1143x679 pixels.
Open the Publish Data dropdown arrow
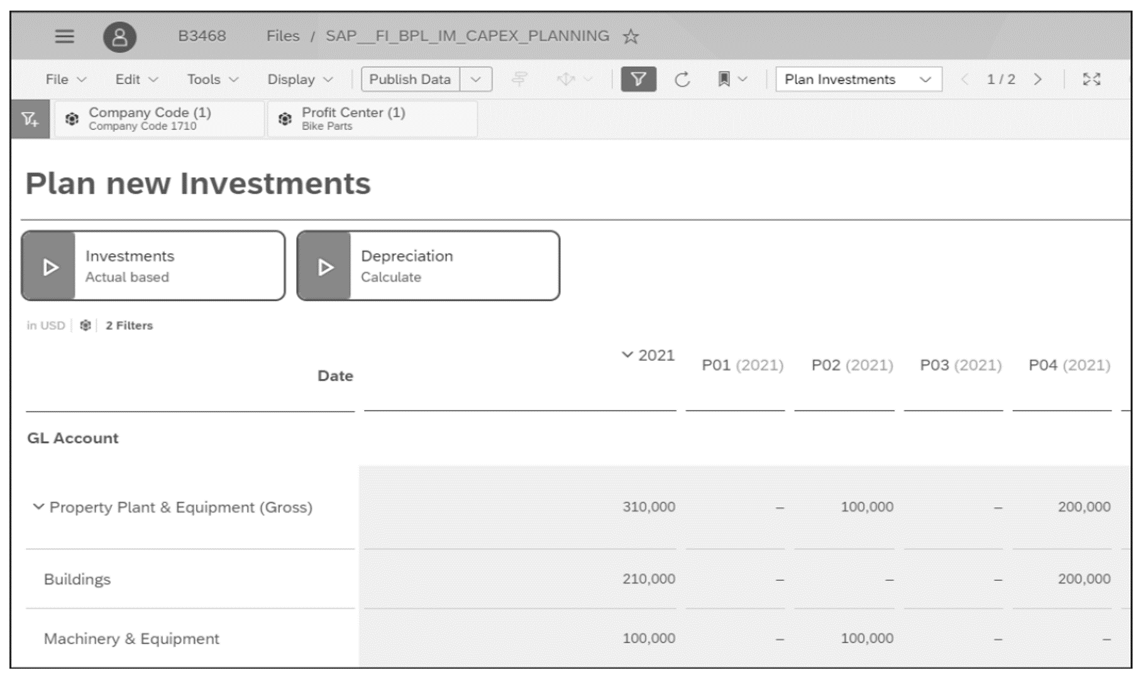[x=477, y=79]
